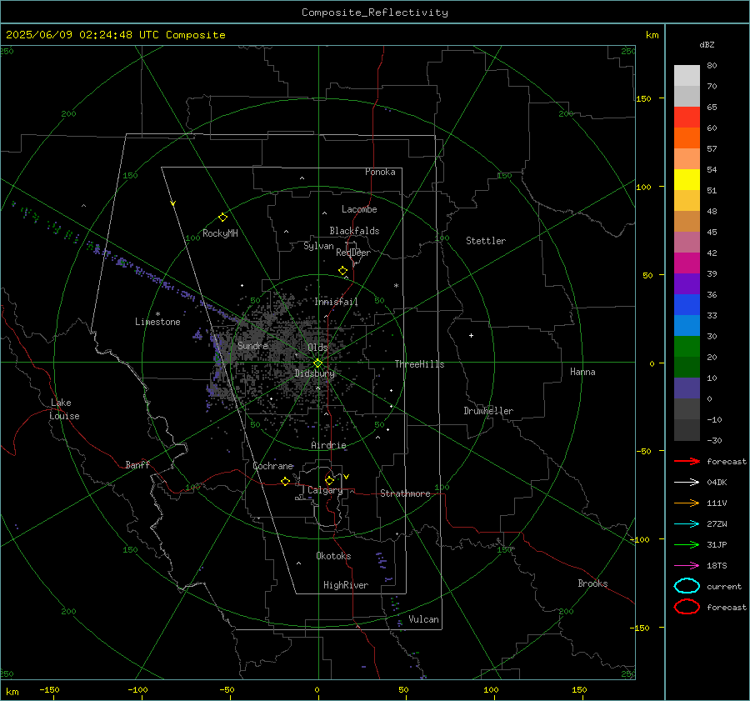Click the Strathmore label
This screenshot has width=750, height=701.
pyautogui.click(x=405, y=493)
